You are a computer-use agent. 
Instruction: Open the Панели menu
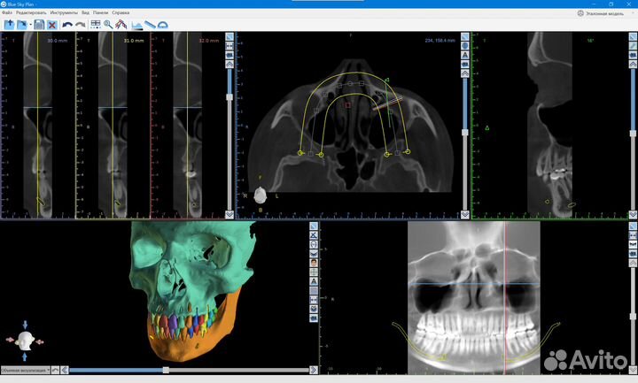pos(100,13)
